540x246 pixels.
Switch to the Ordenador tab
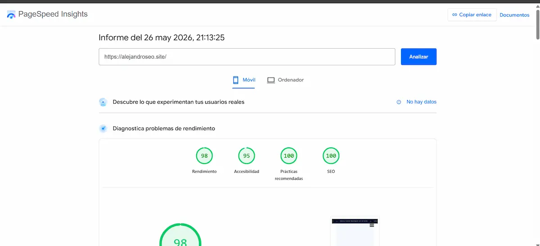click(x=285, y=80)
